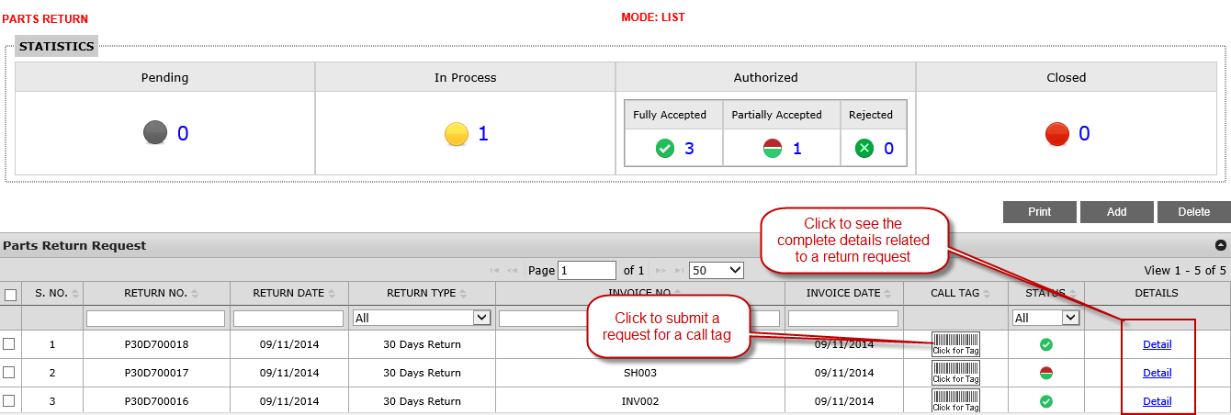Click the barcode call tag for row 3
The image size is (1231, 415).
point(955,401)
